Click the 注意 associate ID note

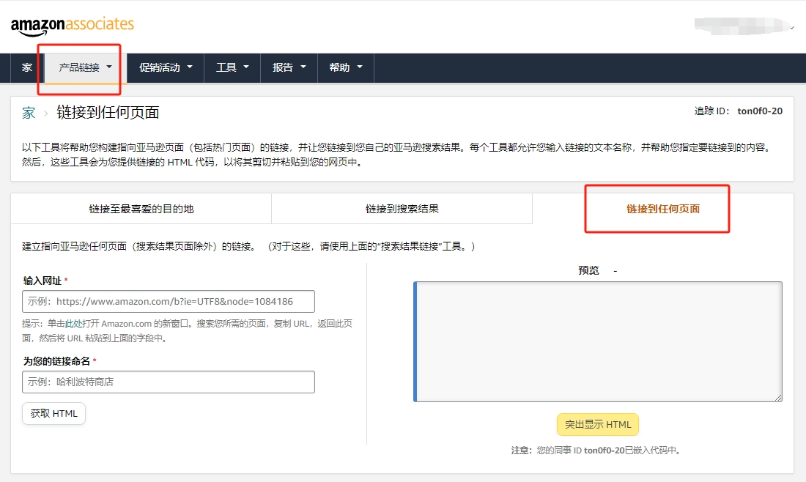596,451
